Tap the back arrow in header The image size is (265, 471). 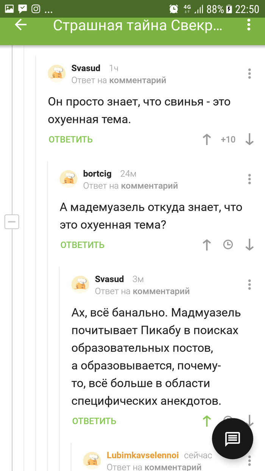coord(21,25)
